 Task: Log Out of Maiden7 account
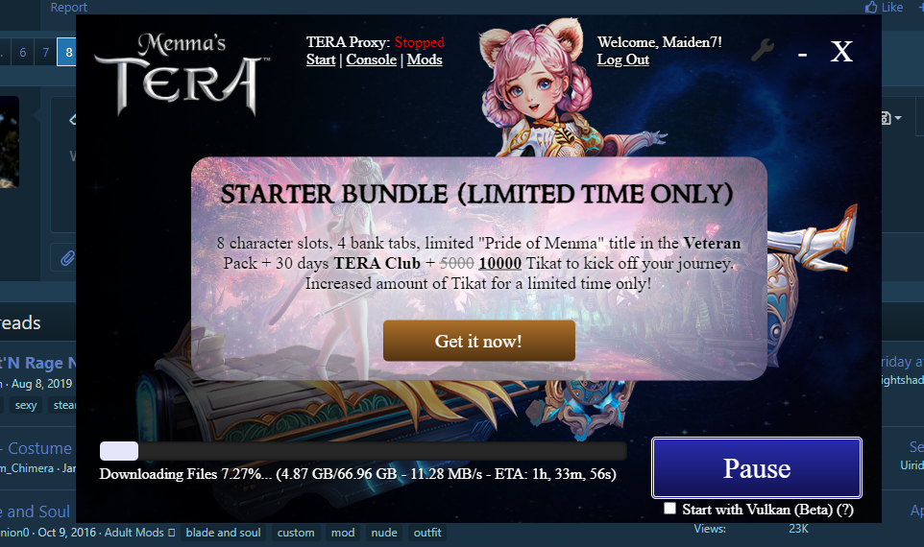(622, 59)
